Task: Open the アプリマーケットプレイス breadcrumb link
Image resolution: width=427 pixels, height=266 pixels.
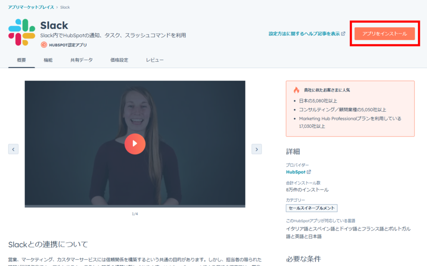Action: (31, 7)
